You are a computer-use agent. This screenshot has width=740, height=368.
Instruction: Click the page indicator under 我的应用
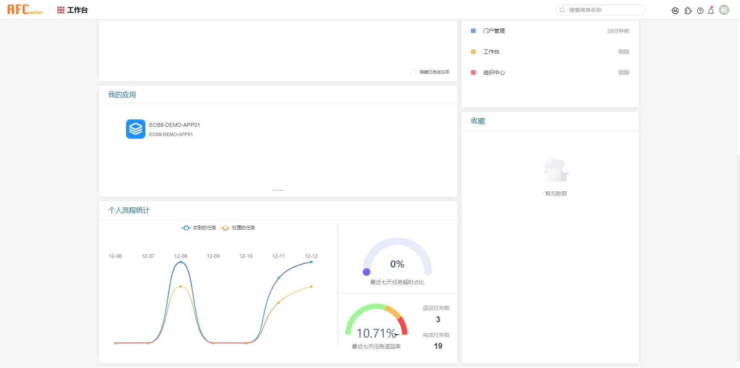(x=278, y=190)
